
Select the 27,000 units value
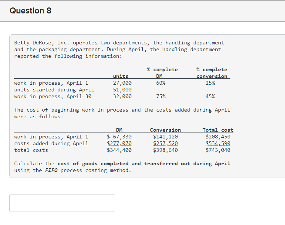point(122,83)
